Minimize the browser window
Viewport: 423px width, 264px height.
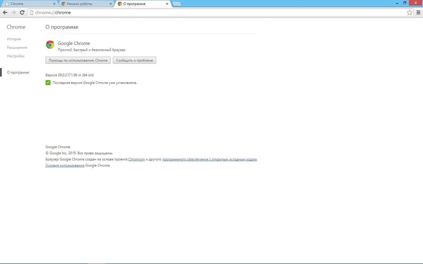(x=397, y=3)
